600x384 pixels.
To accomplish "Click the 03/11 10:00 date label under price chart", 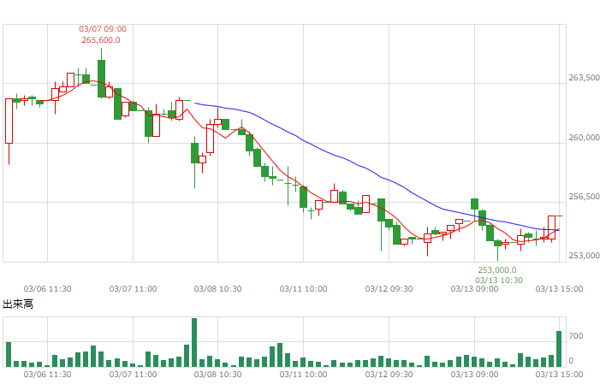I will point(304,289).
